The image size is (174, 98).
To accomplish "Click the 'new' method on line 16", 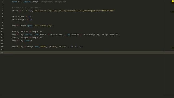I will pyautogui.click(x=36, y=47).
